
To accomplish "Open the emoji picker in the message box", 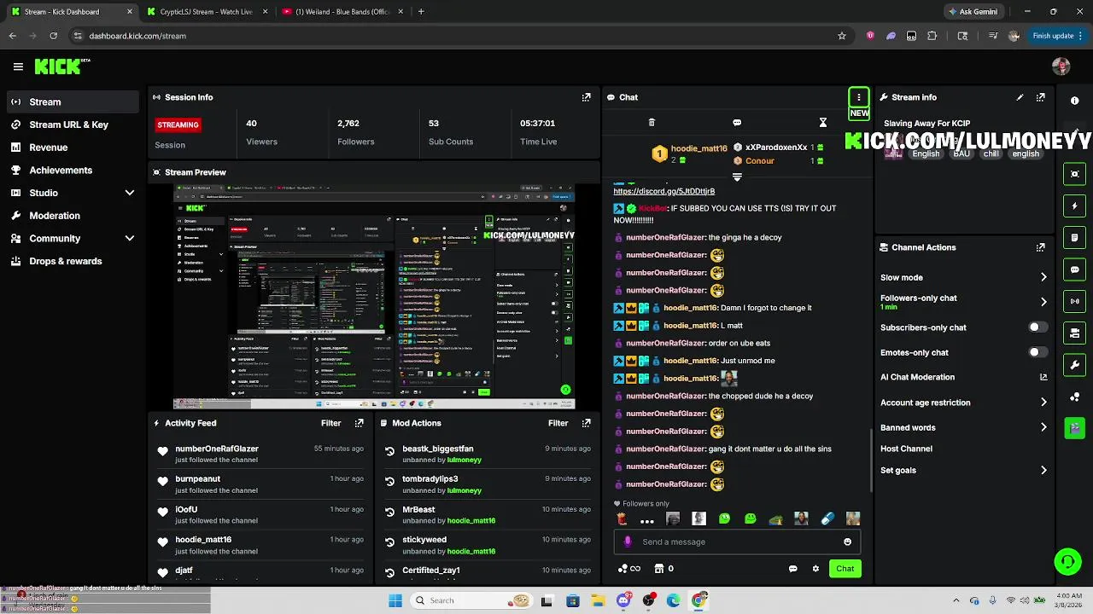I will [847, 542].
